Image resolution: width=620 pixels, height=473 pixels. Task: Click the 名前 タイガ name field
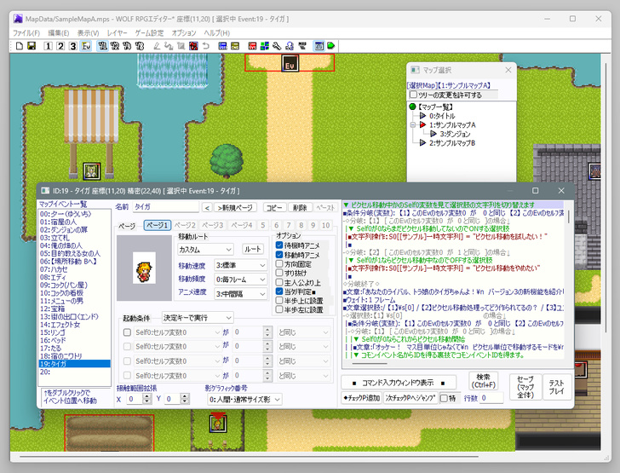[166, 206]
